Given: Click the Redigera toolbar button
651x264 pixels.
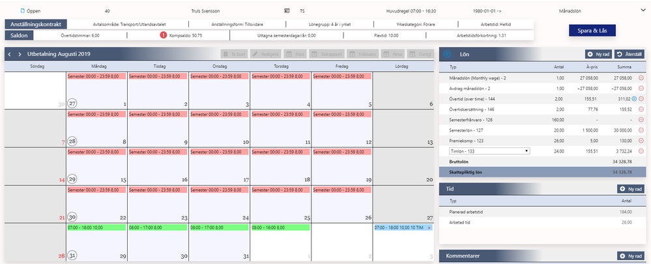Looking at the screenshot, I should (x=266, y=54).
